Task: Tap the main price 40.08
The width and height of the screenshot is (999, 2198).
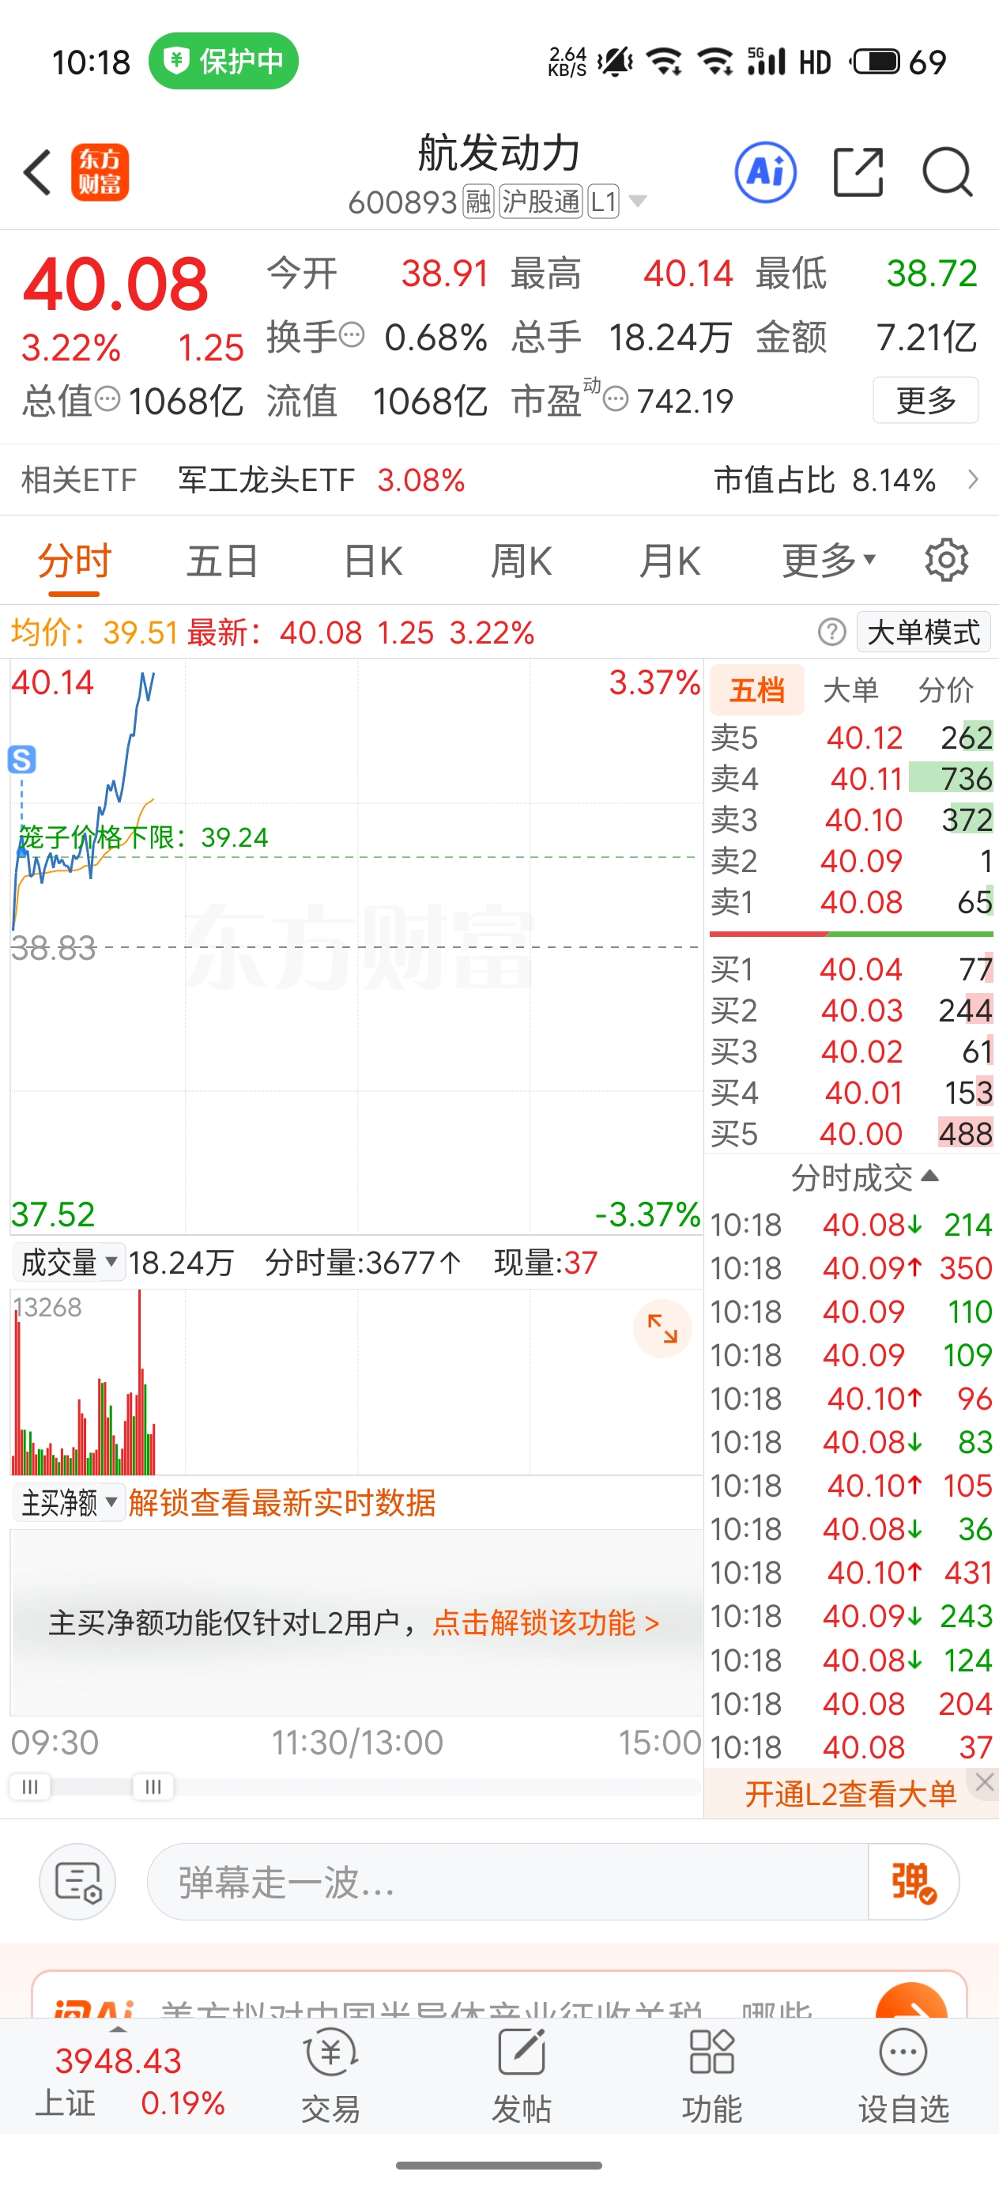Action: [x=115, y=284]
